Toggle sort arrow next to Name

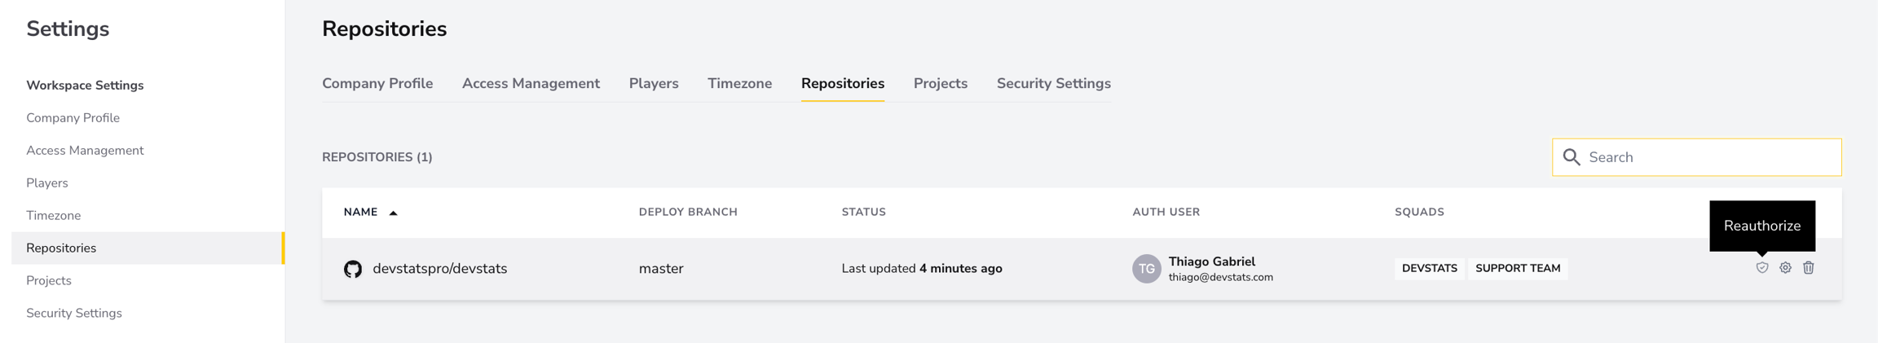click(393, 213)
